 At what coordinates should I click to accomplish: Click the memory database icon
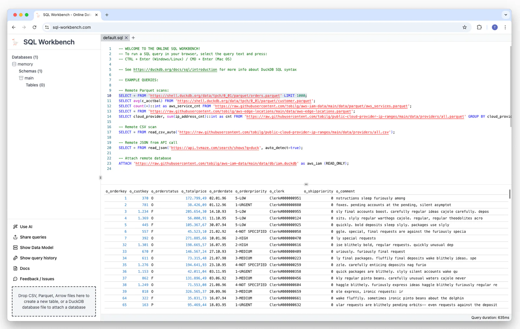coord(14,64)
